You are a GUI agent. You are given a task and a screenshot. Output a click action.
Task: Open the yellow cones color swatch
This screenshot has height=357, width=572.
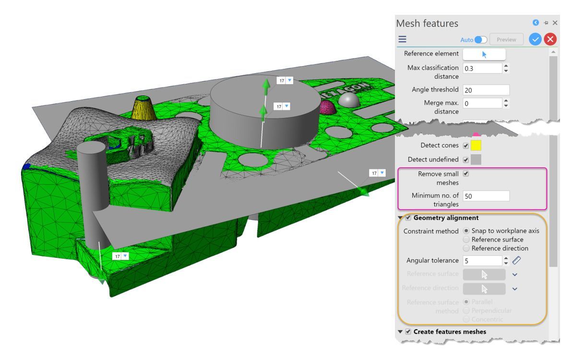476,145
